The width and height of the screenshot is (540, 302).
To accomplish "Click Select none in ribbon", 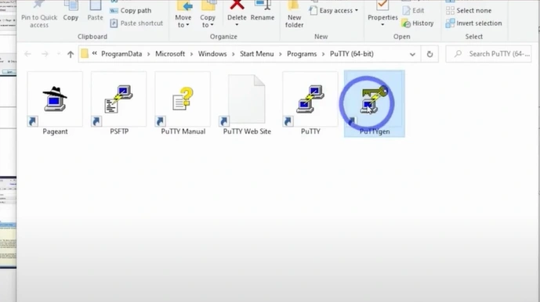I will [469, 11].
